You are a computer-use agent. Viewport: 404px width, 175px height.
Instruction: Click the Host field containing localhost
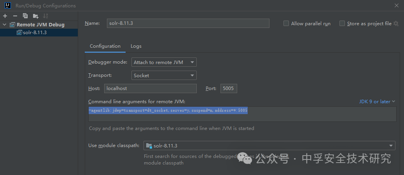point(150,88)
